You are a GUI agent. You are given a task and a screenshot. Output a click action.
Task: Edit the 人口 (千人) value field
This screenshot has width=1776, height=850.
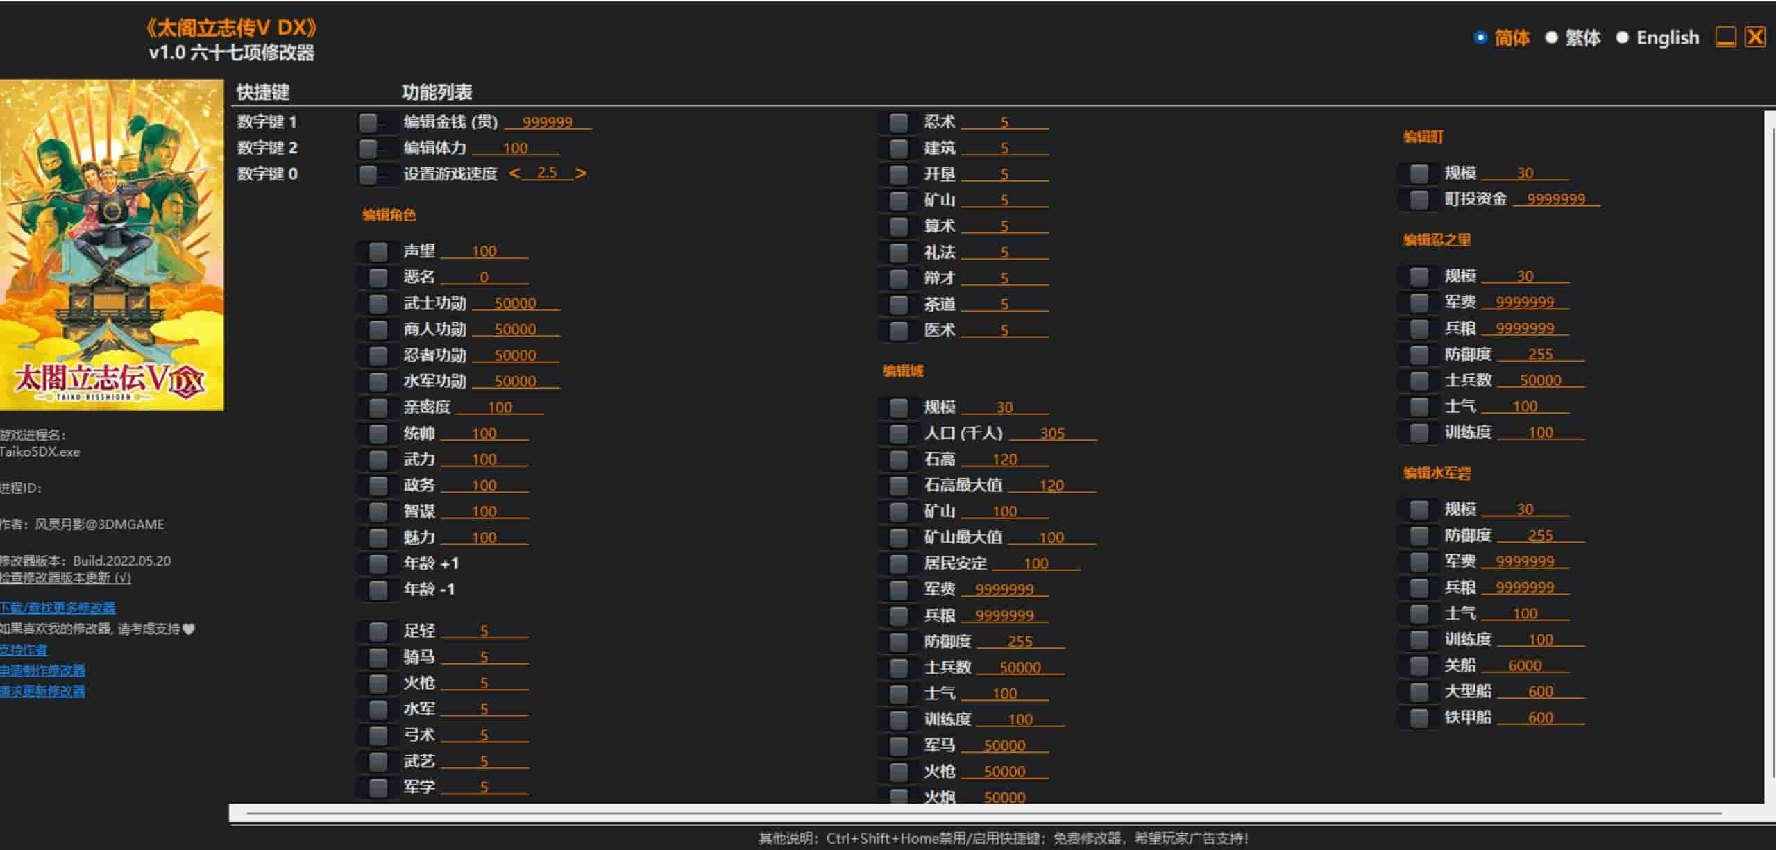click(1051, 434)
